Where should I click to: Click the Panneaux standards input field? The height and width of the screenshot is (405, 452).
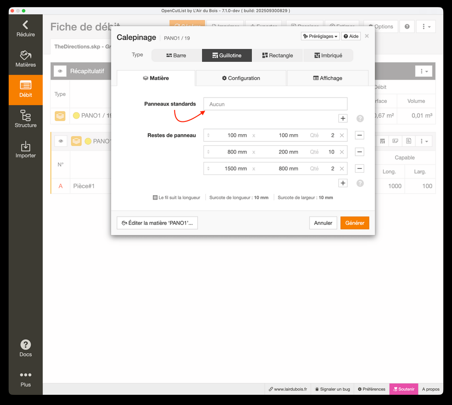click(x=275, y=104)
